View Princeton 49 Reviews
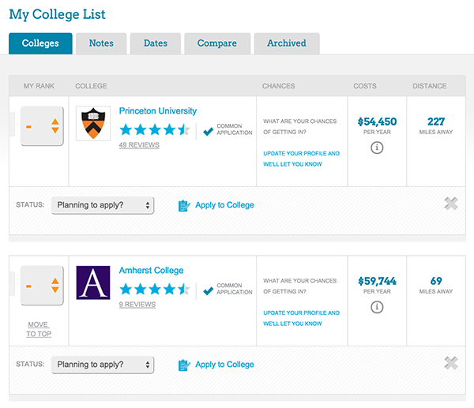The height and width of the screenshot is (408, 474). coord(139,145)
